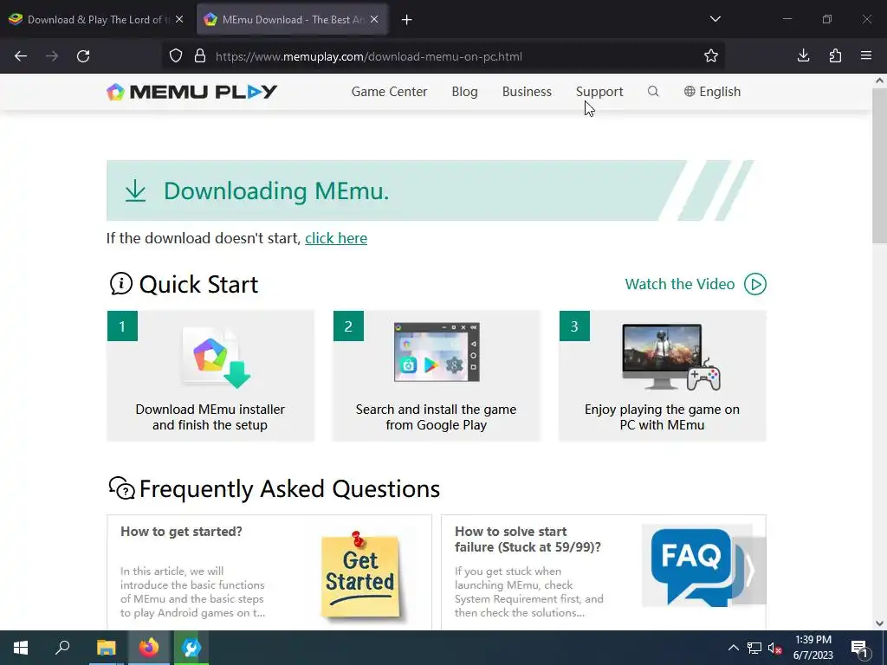Image resolution: width=887 pixels, height=665 pixels.
Task: Reload the current page
Action: click(x=83, y=56)
